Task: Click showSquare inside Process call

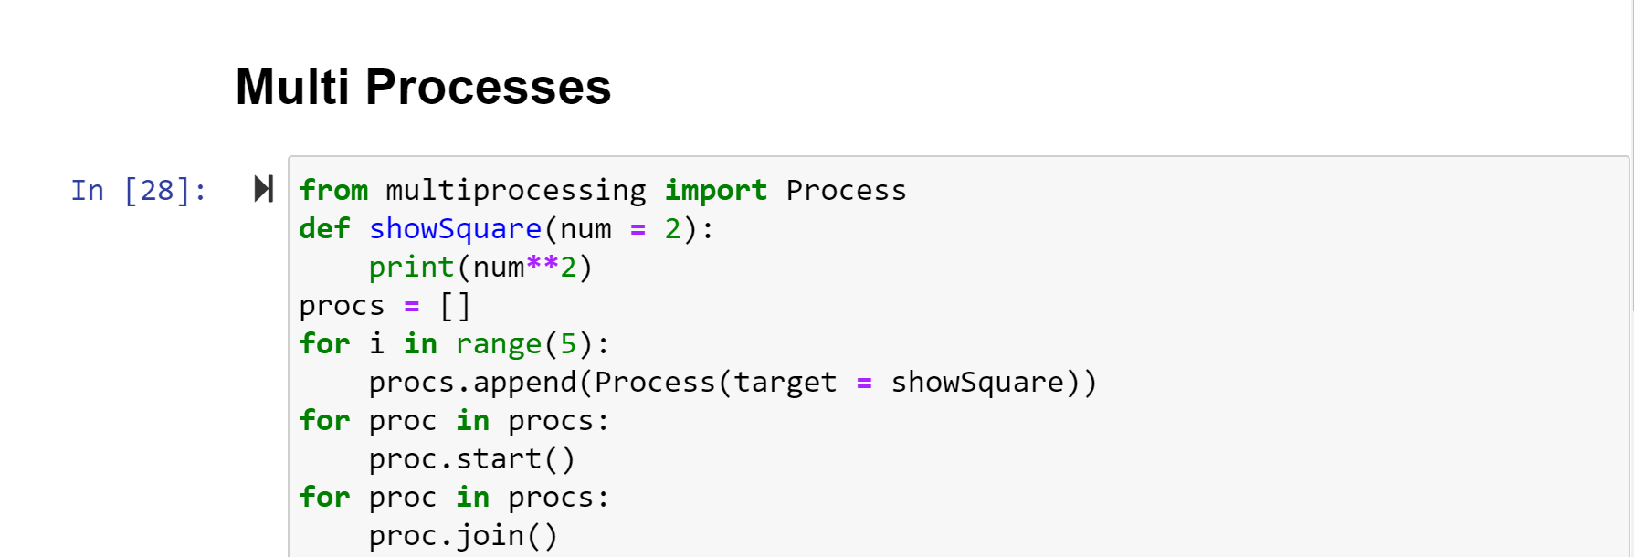Action: 977,382
